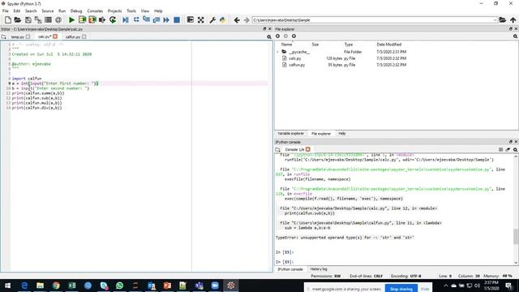Screen dimensions: 519x292
Task: Create a new file from toolbar
Action: click(7, 19)
